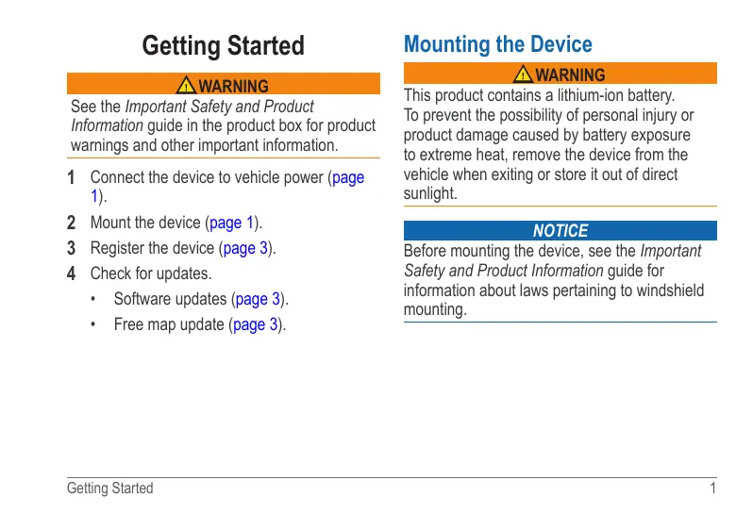Viewport: 753px width, 530px height.
Task: Open the page link in the vehicle power step
Action: (x=348, y=177)
